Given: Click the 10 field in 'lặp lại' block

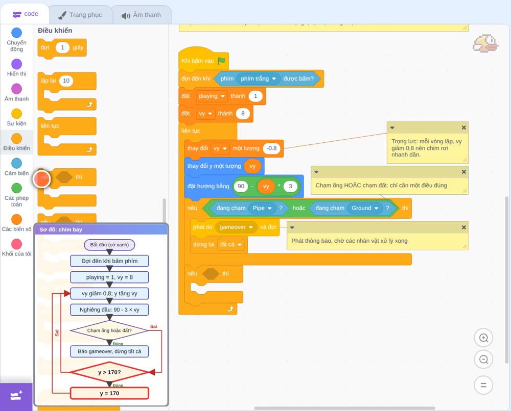Looking at the screenshot, I should 66,81.
